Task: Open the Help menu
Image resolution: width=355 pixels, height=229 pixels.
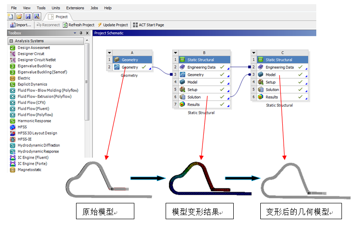Action: tap(108, 8)
